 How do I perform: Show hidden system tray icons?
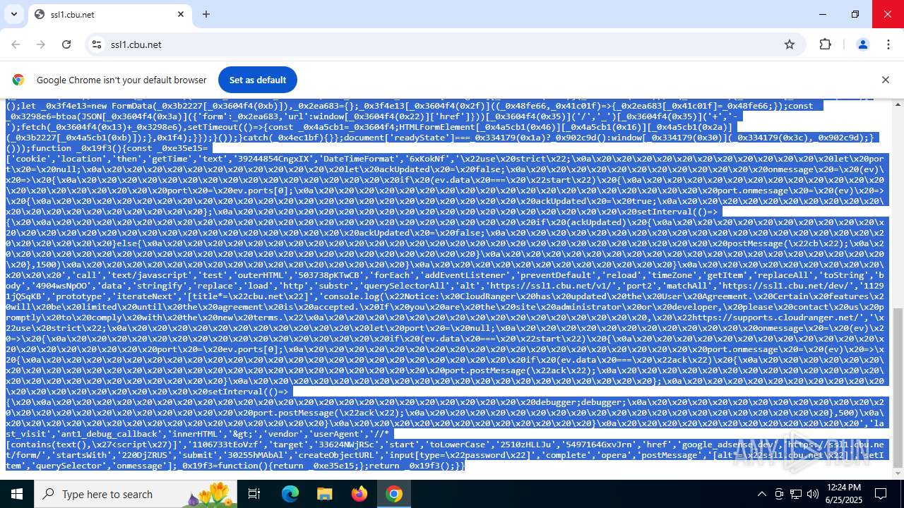click(761, 494)
